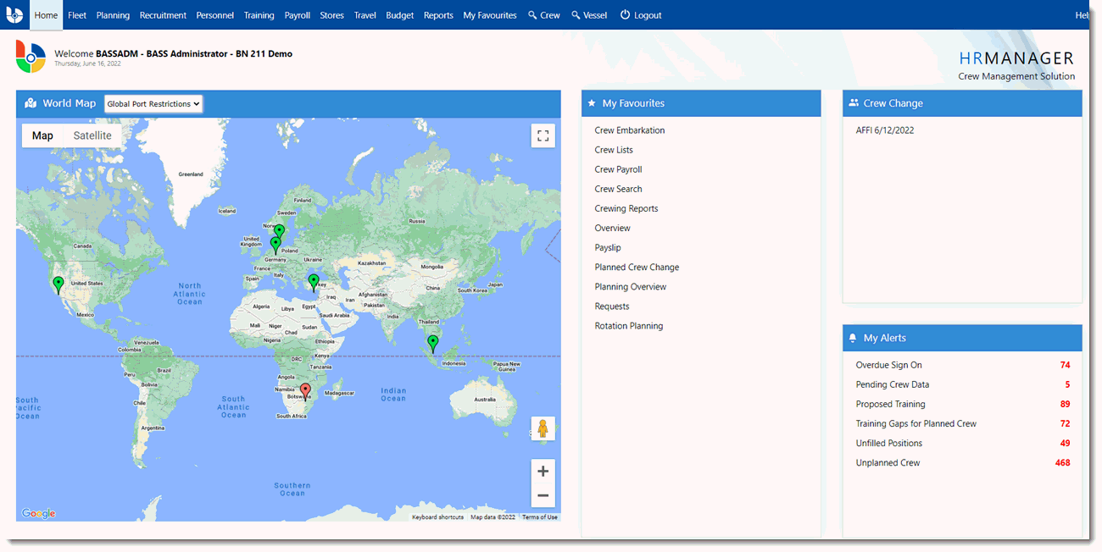The image size is (1102, 552).
Task: Toggle fullscreen map view
Action: [x=543, y=136]
